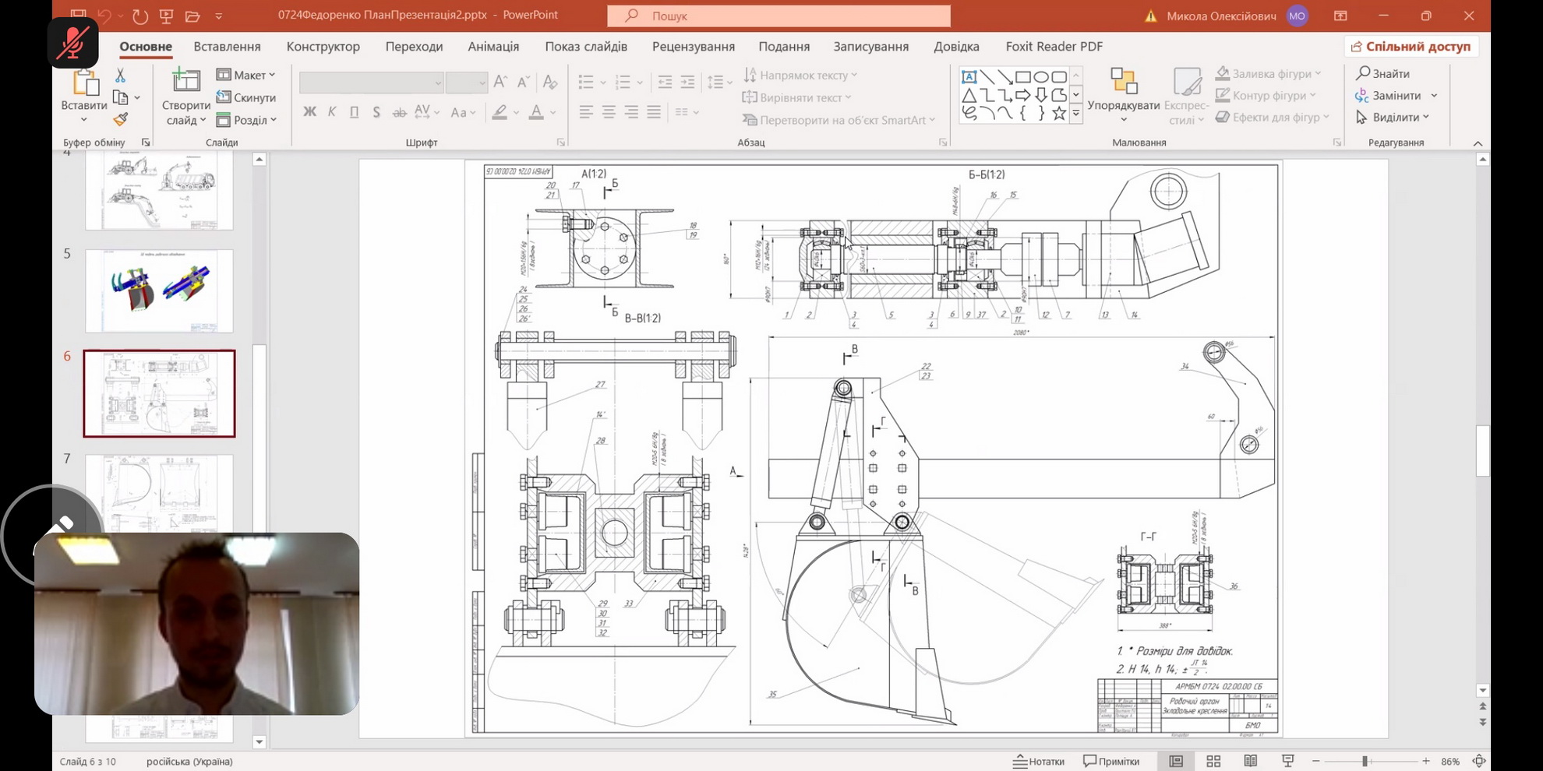This screenshot has height=771, width=1543.
Task: Align text right in paragraph group
Action: pos(631,112)
